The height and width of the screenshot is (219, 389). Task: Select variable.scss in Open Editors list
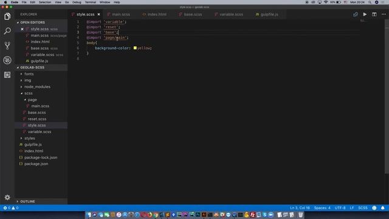pyautogui.click(x=43, y=55)
